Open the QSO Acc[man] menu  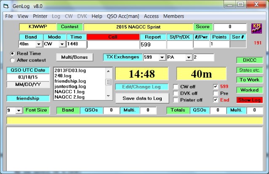tap(123, 16)
